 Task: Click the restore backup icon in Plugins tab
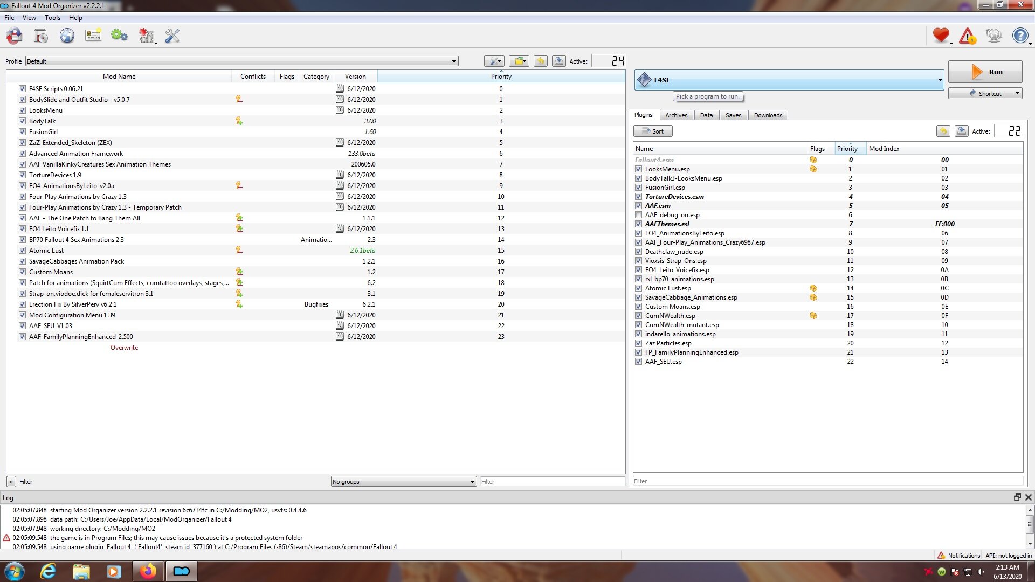pyautogui.click(x=943, y=131)
